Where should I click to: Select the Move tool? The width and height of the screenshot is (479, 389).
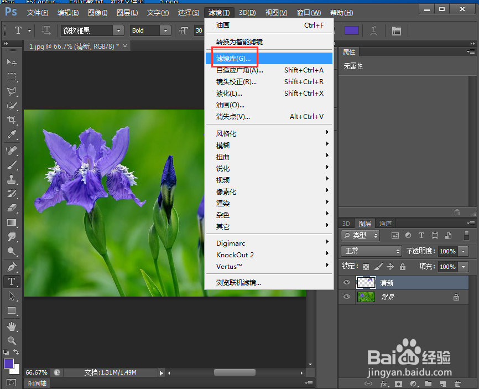pyautogui.click(x=12, y=62)
